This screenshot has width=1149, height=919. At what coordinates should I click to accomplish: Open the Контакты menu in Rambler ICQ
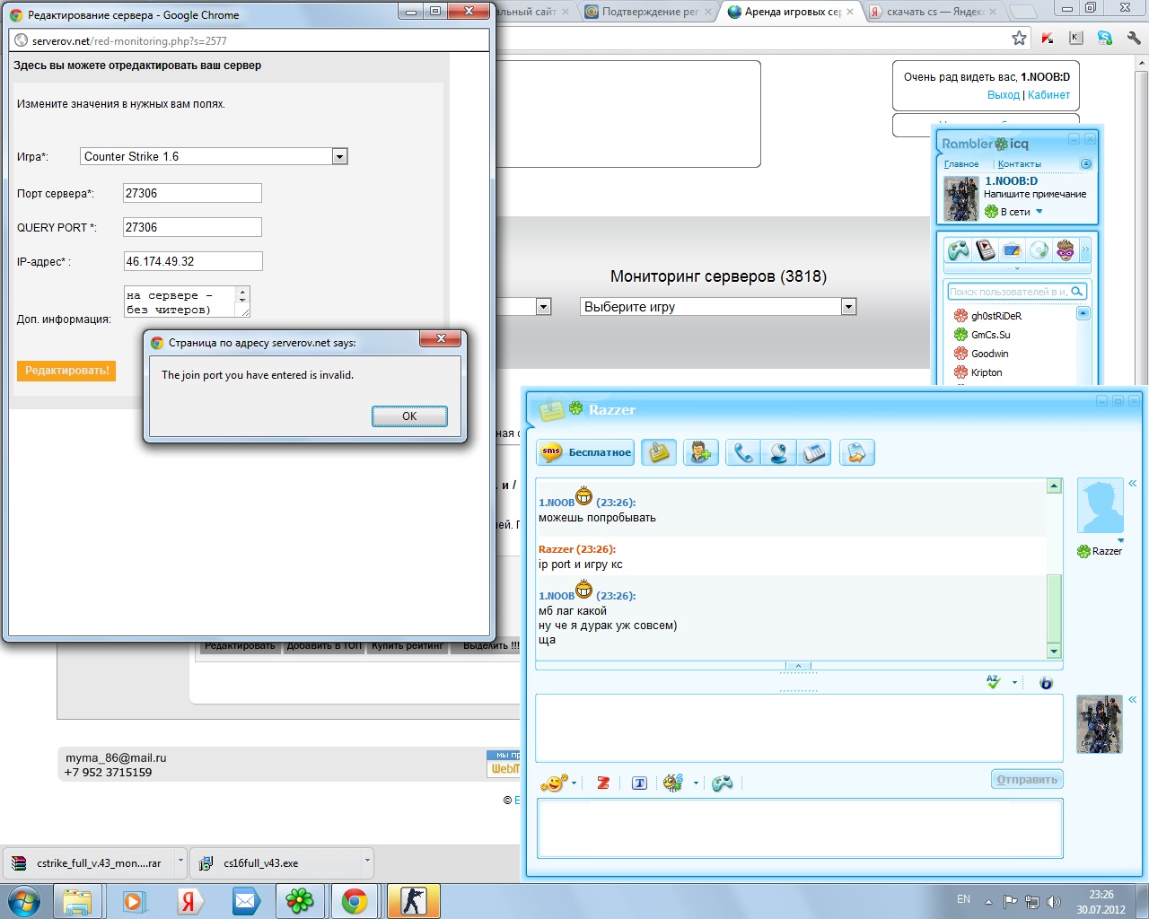1020,164
